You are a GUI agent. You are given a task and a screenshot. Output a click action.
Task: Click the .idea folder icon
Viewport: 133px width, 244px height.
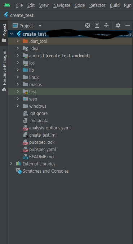25,48
